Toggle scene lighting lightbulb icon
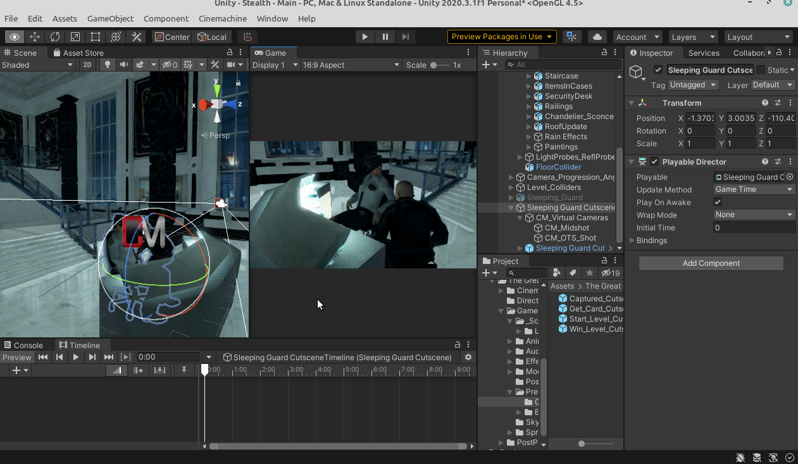This screenshot has height=464, width=798. [108, 65]
